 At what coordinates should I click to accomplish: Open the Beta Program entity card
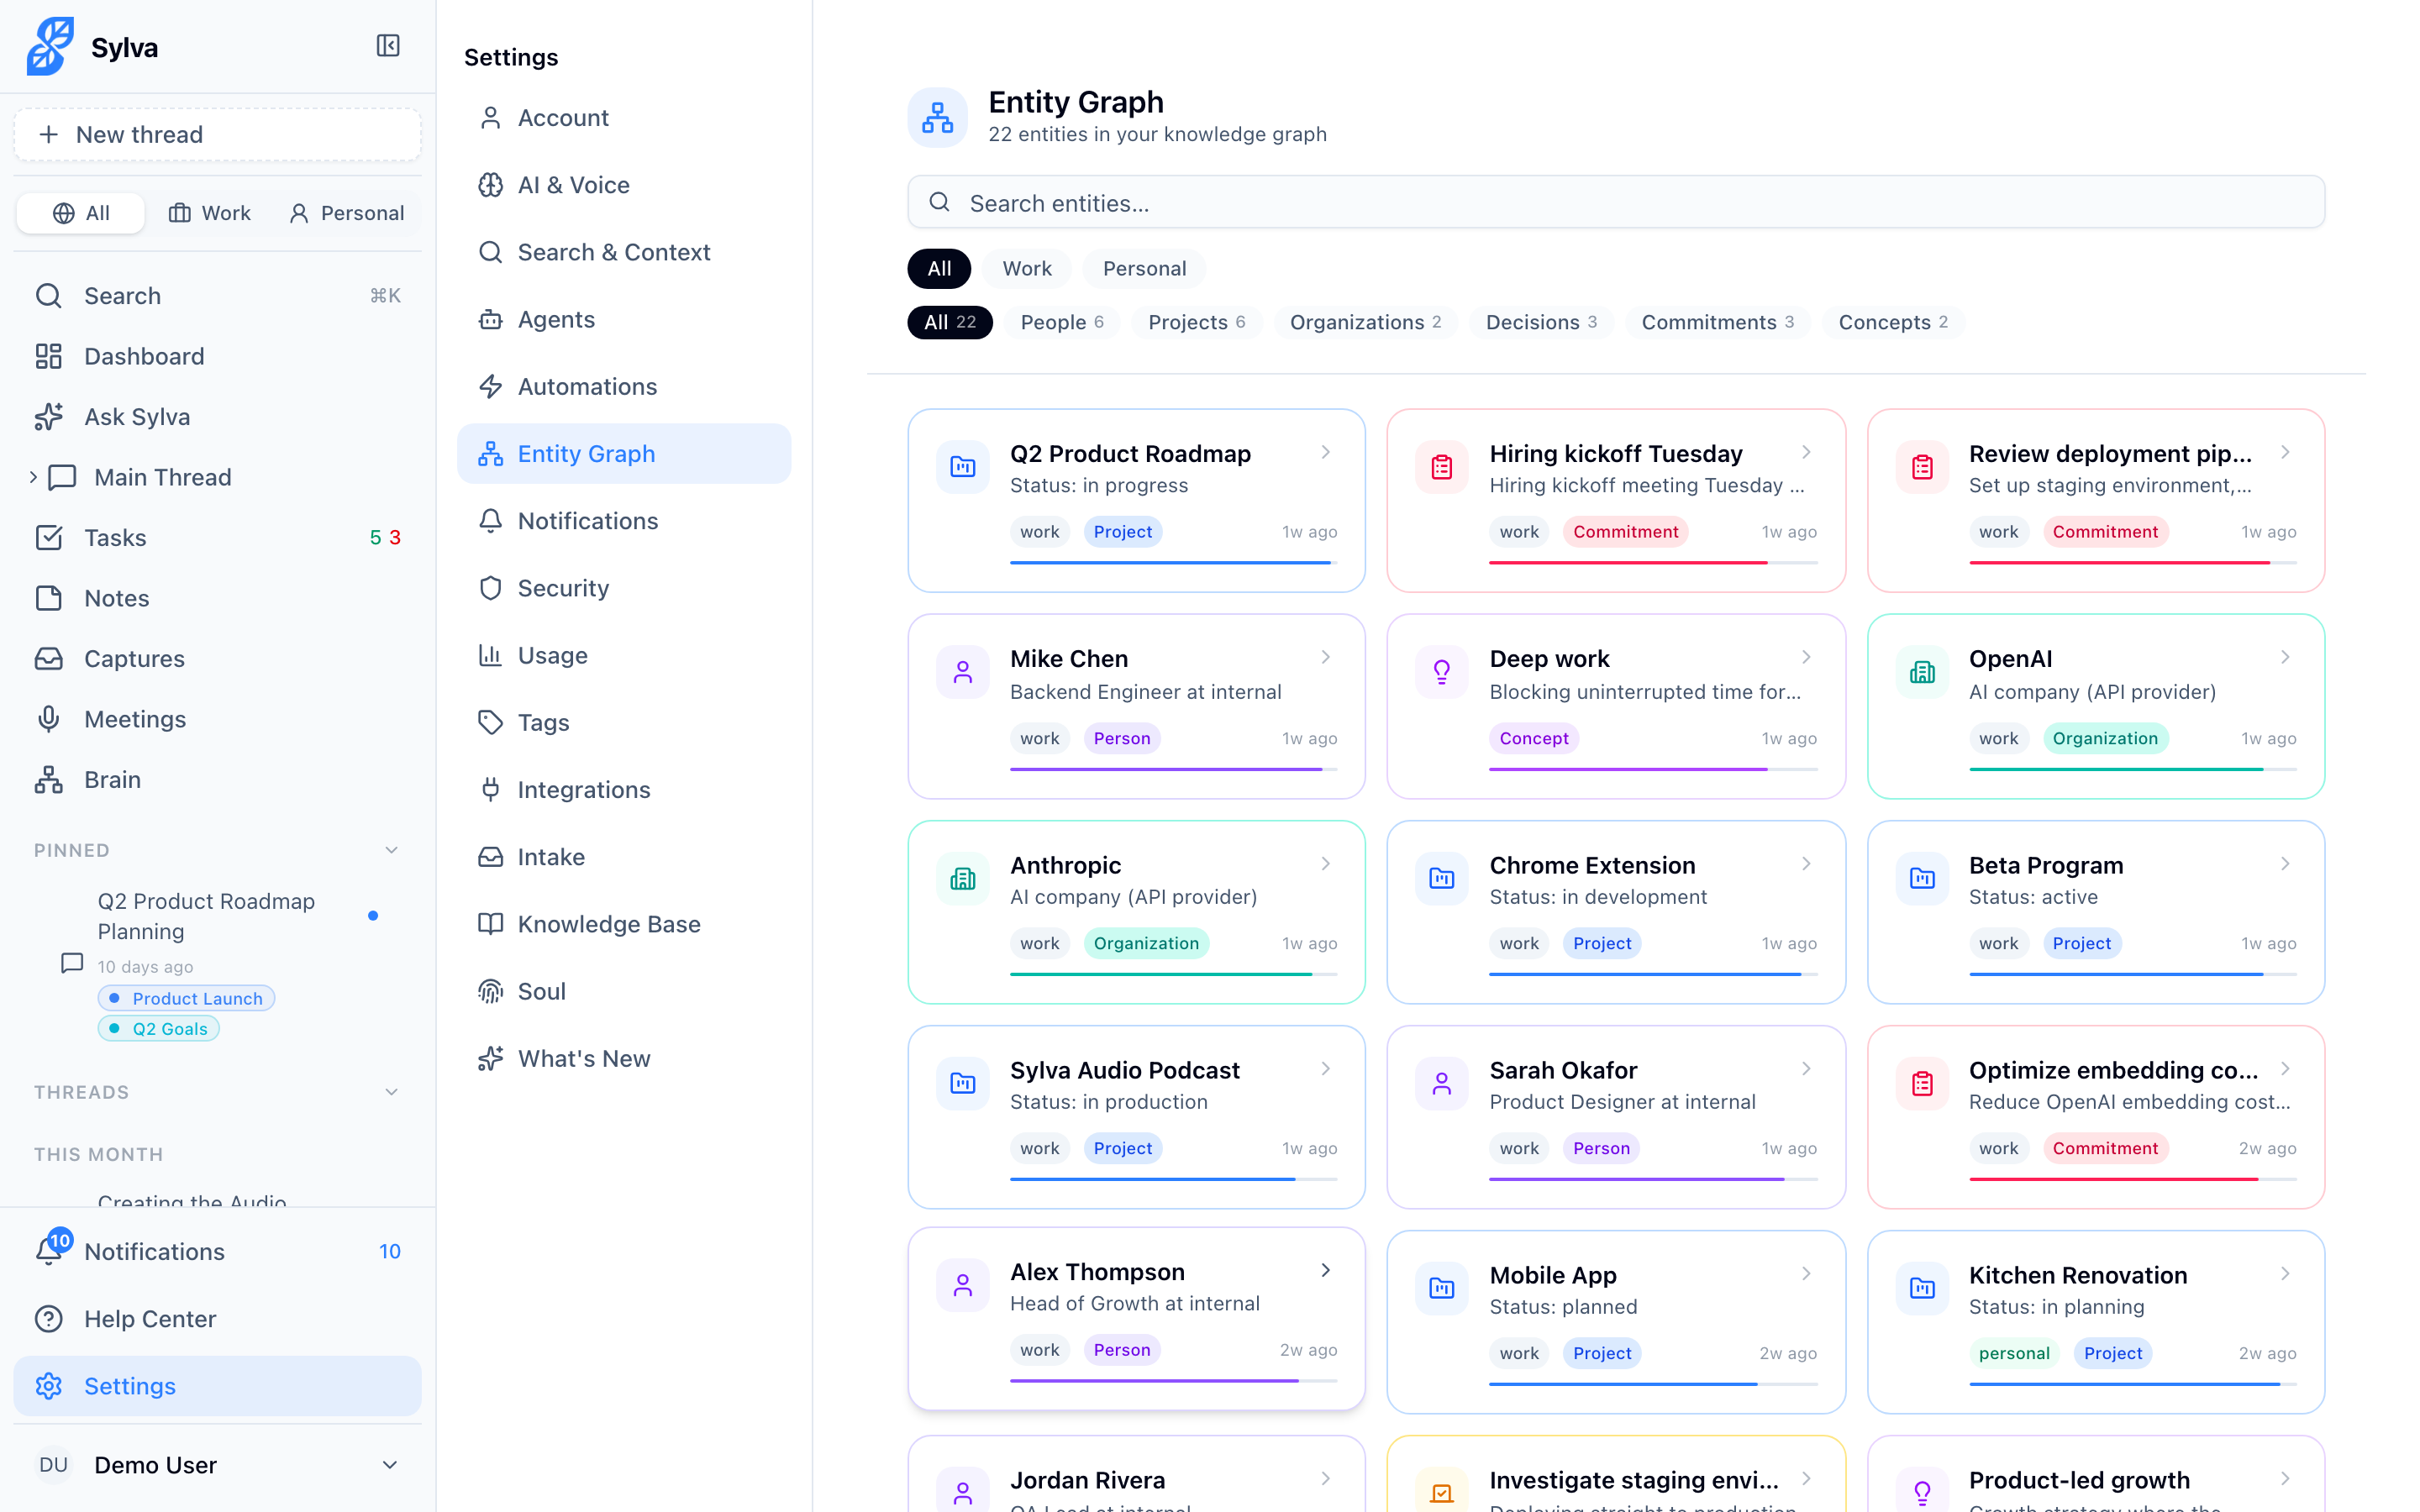tap(2095, 912)
